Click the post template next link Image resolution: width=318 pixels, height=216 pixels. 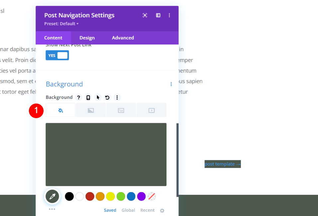[222, 164]
